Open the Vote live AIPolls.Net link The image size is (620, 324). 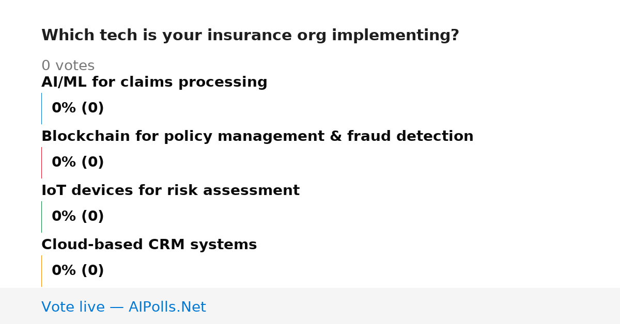coord(123,307)
